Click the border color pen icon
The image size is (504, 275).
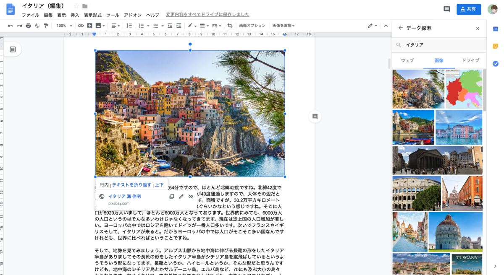pos(190,26)
